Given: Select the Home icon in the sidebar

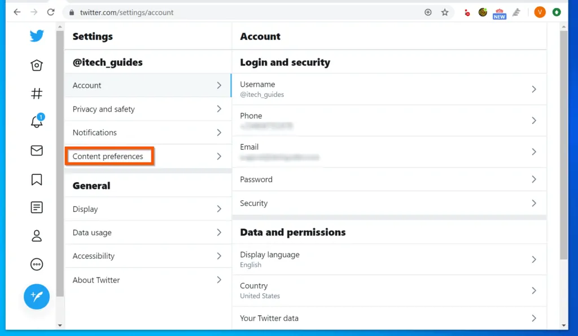Looking at the screenshot, I should (36, 65).
